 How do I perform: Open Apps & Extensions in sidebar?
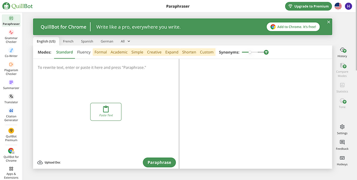(x=11, y=173)
